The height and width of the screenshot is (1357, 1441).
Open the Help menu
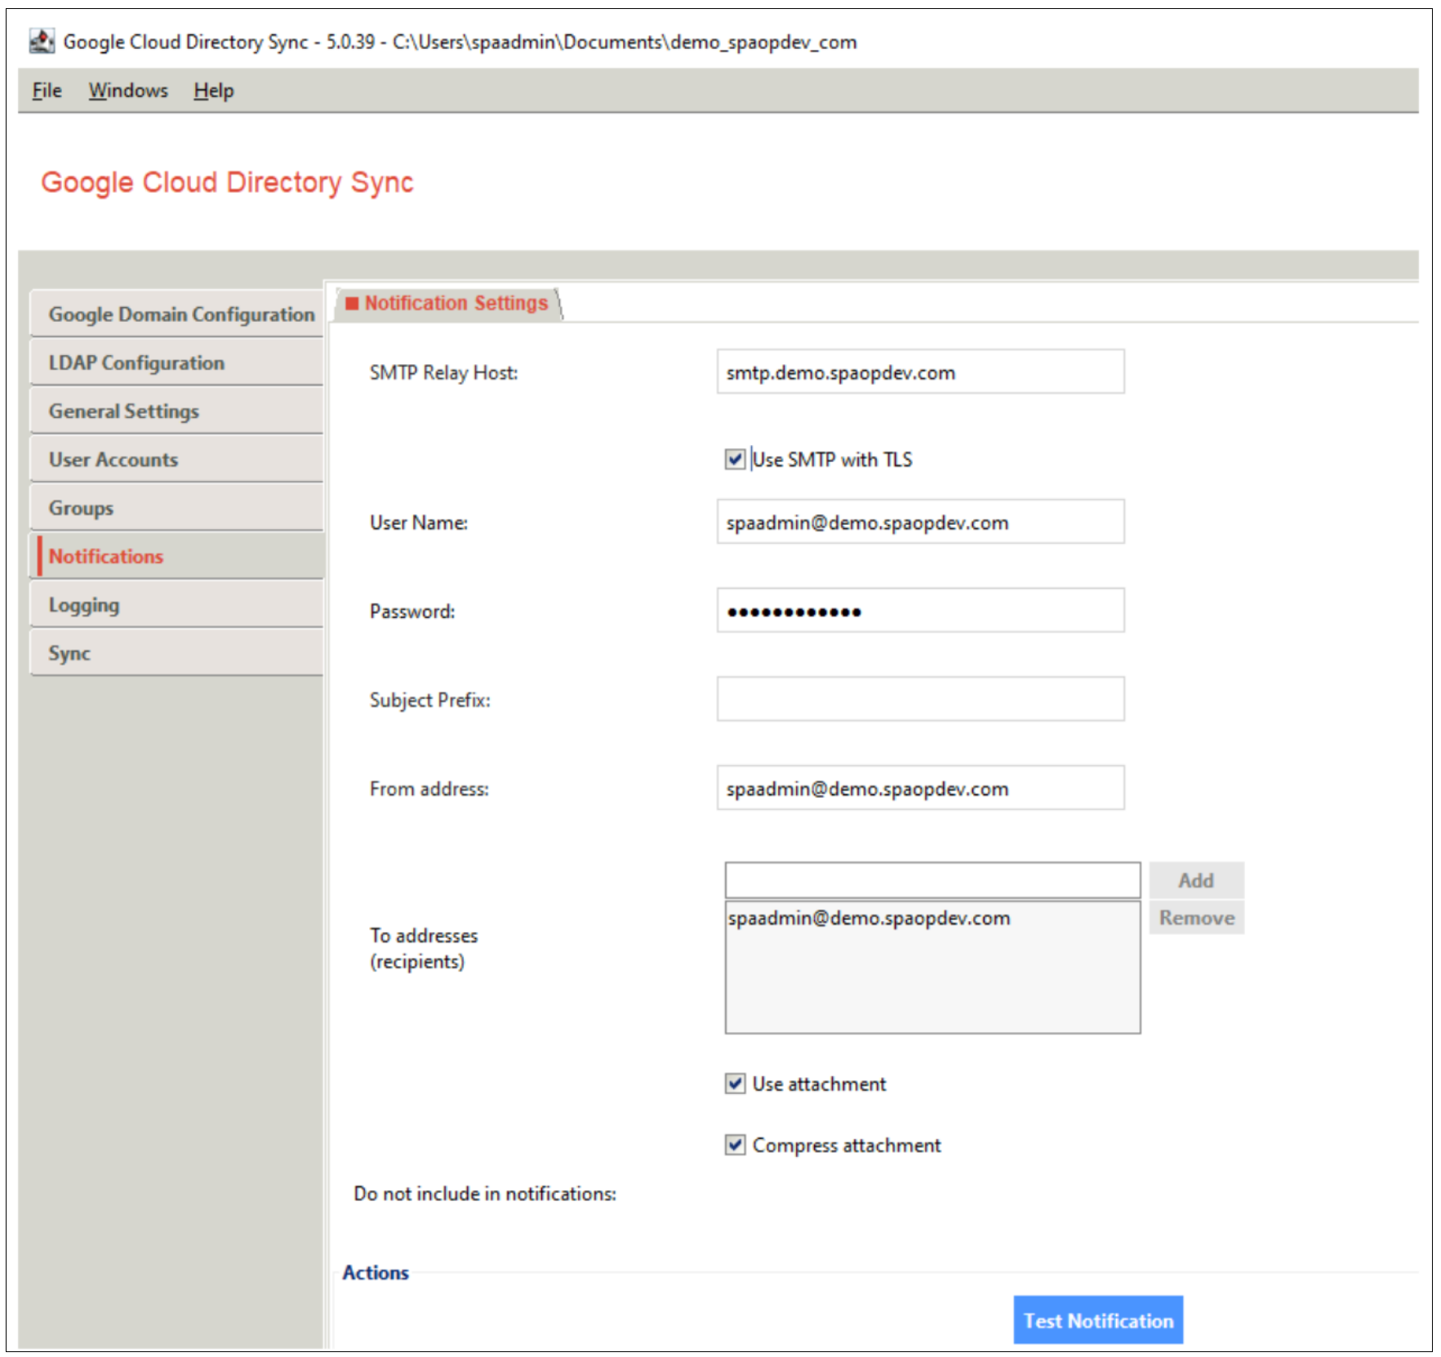(x=213, y=91)
